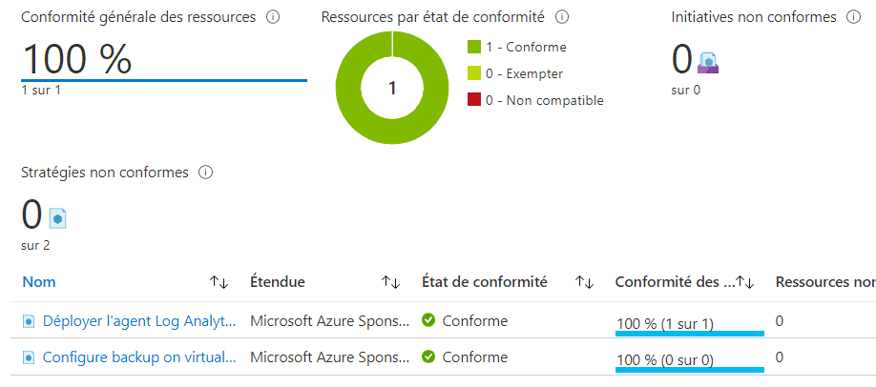Screen dimensions: 876x387
Task: Click the non-compliant initiatives purple icon
Action: click(x=708, y=63)
